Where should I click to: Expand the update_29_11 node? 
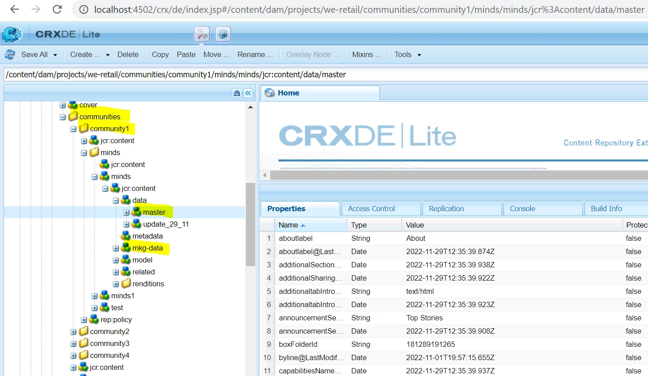pyautogui.click(x=127, y=224)
